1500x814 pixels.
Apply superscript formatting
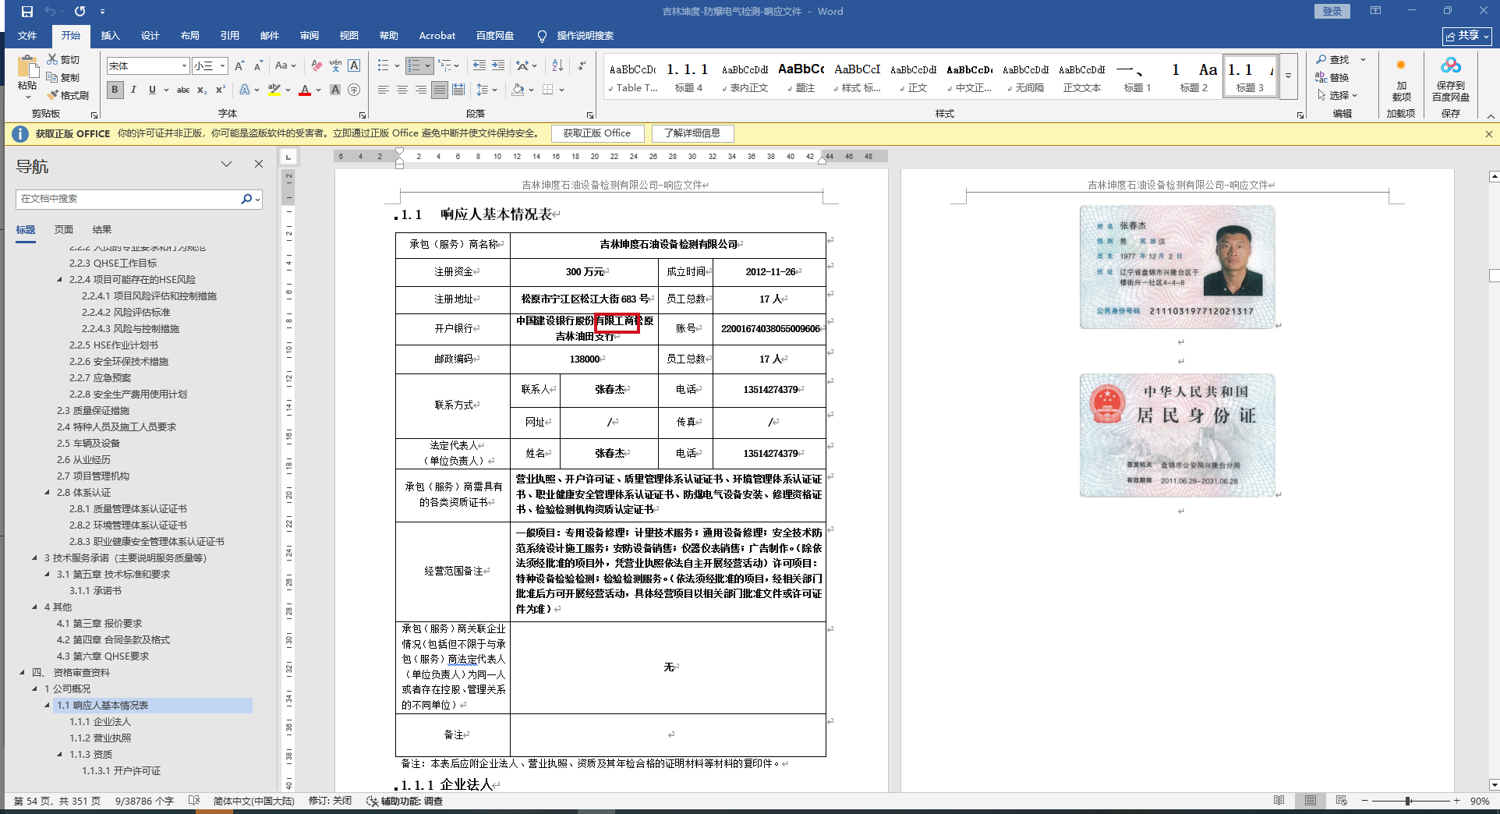click(221, 90)
